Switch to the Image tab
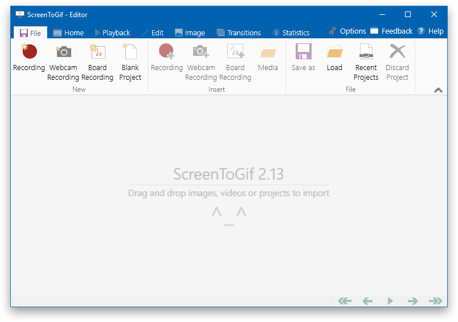Viewport: 458px width, 322px height. click(x=190, y=32)
